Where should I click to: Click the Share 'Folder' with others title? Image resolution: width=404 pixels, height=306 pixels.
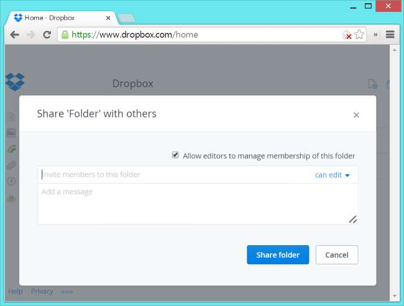coord(96,114)
